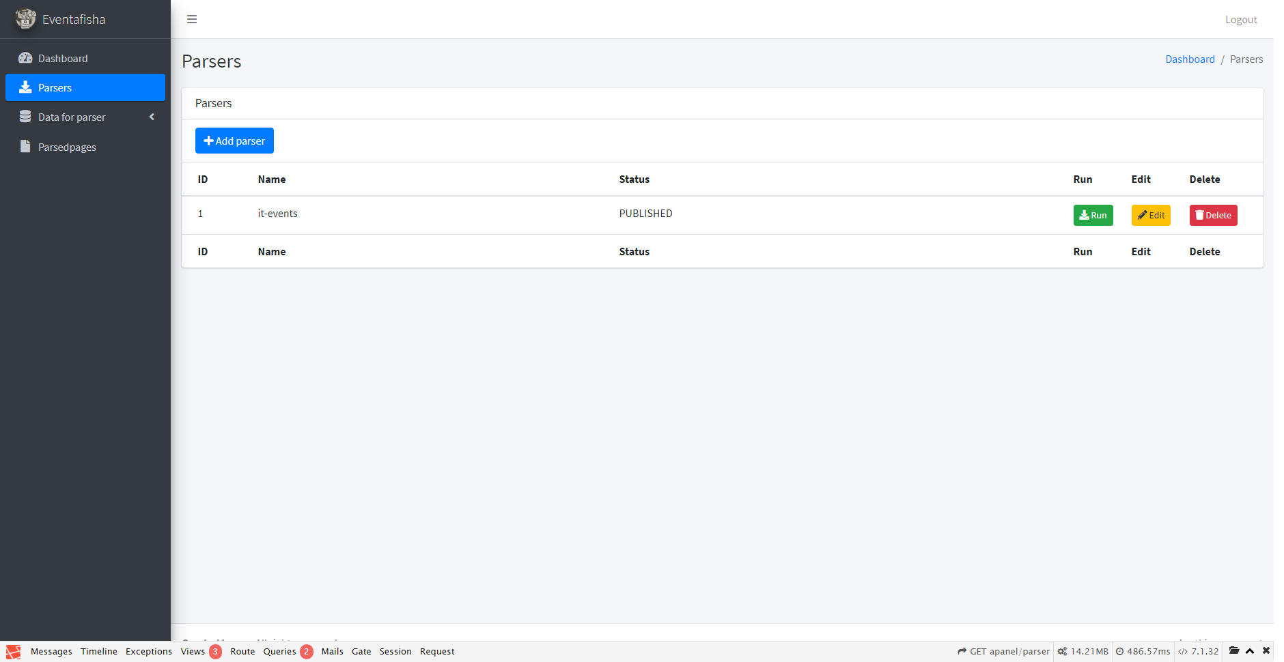Minimize debugbar with the up-arrow icon
This screenshot has width=1284, height=662.
click(x=1250, y=651)
